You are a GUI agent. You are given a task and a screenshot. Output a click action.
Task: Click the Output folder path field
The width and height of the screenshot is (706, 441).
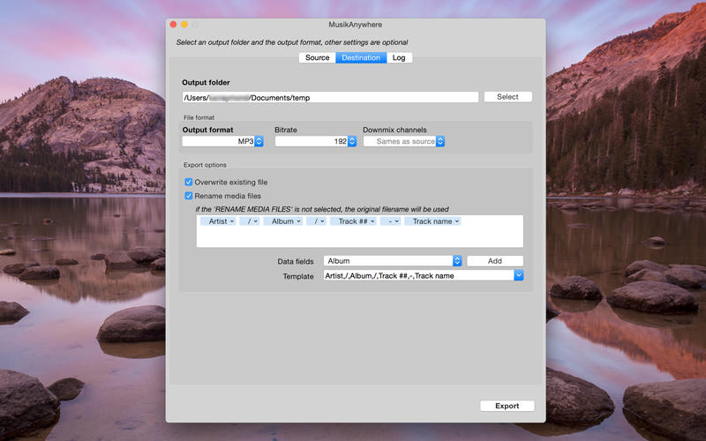[x=330, y=97]
